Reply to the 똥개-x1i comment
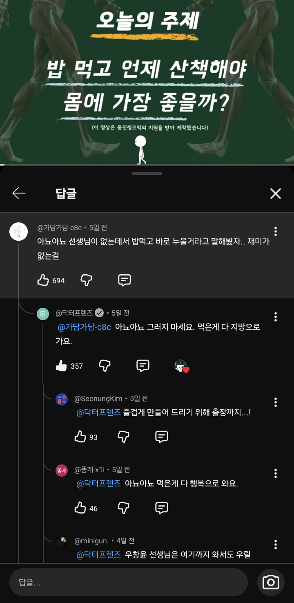This screenshot has width=294, height=603. (162, 508)
